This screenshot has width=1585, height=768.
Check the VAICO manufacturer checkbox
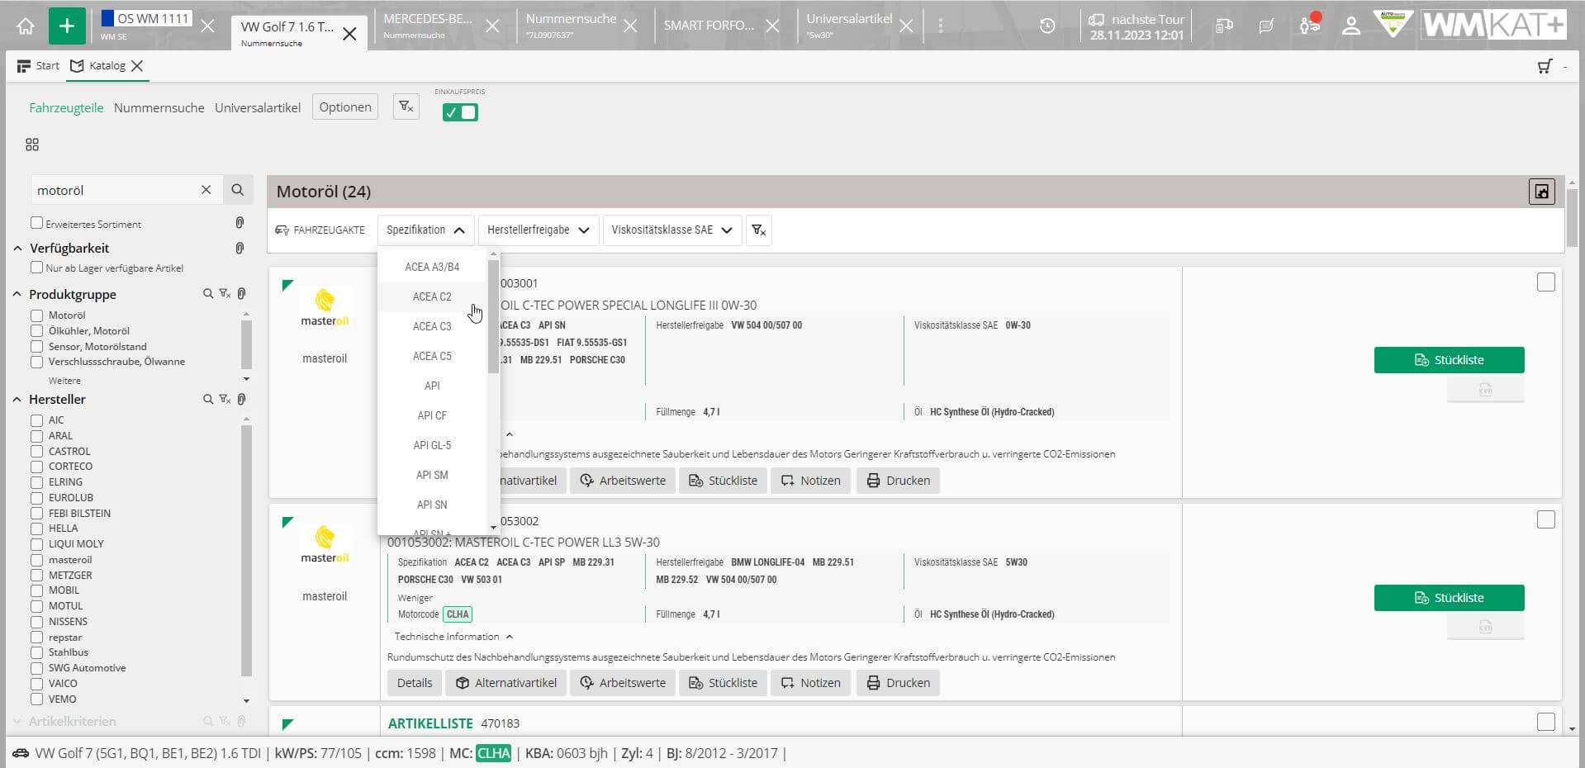coord(36,684)
